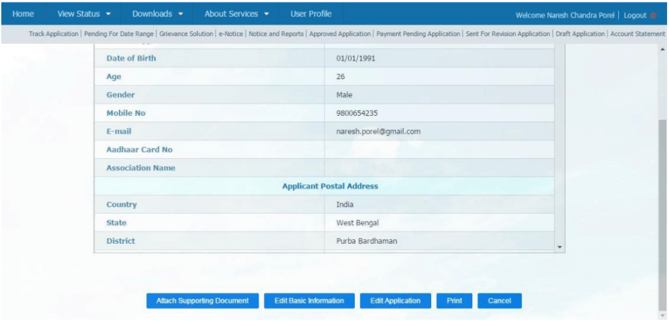
Task: Click the inner table scroll-down arrow
Action: point(560,247)
